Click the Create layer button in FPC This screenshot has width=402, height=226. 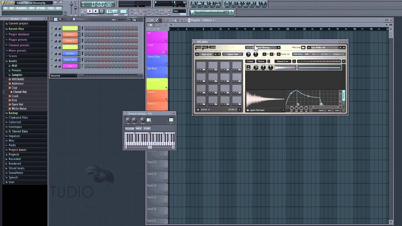click(250, 61)
